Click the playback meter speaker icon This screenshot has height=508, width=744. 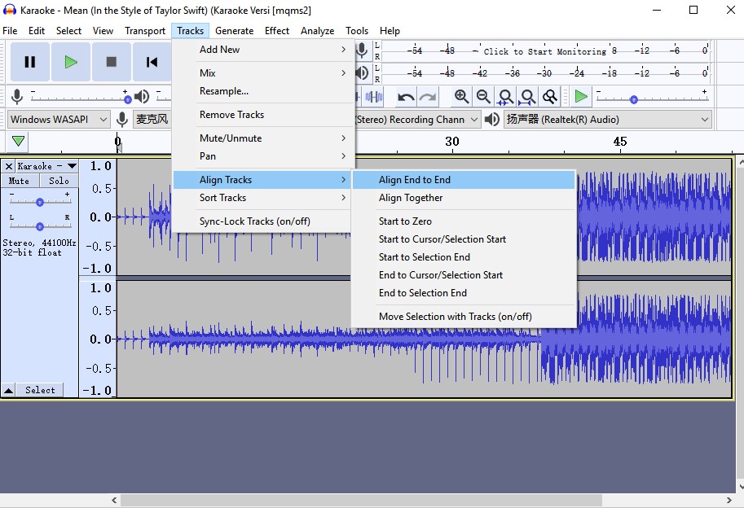362,72
